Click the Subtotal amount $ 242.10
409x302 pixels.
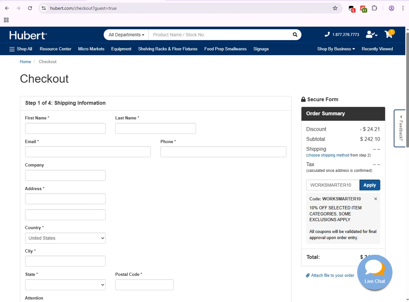click(x=370, y=139)
